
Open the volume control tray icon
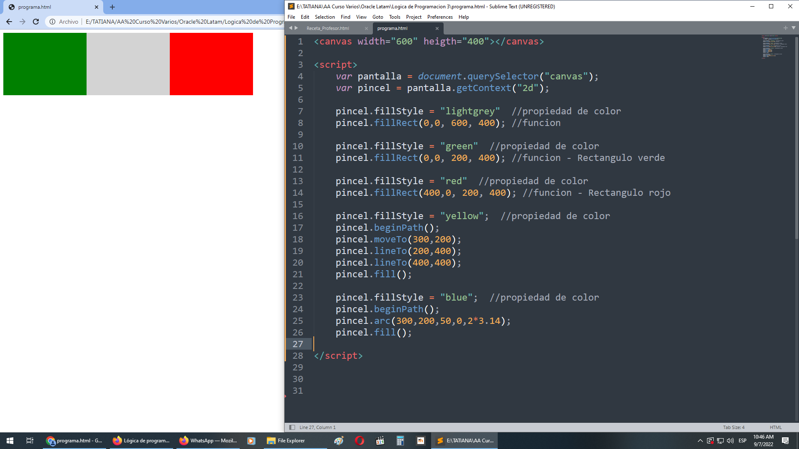pyautogui.click(x=730, y=441)
